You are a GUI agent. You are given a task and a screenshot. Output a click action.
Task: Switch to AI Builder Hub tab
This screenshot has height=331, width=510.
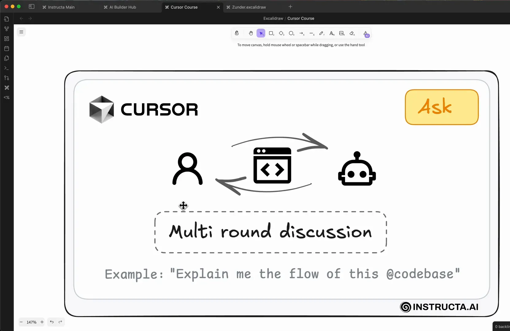123,7
